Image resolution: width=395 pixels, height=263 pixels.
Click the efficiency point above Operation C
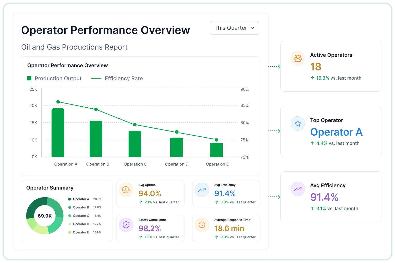click(x=135, y=125)
